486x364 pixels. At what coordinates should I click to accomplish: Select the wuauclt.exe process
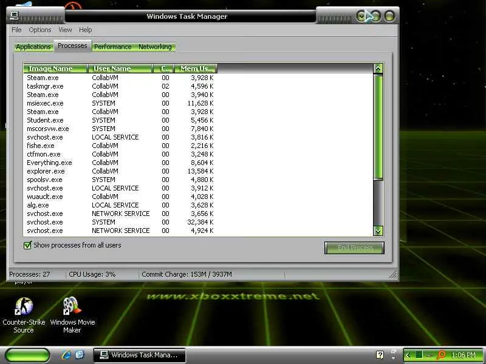point(120,197)
